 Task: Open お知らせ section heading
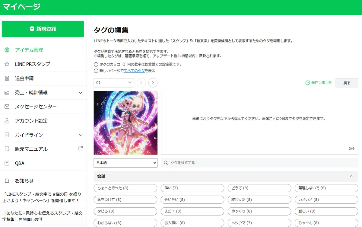pos(24,181)
